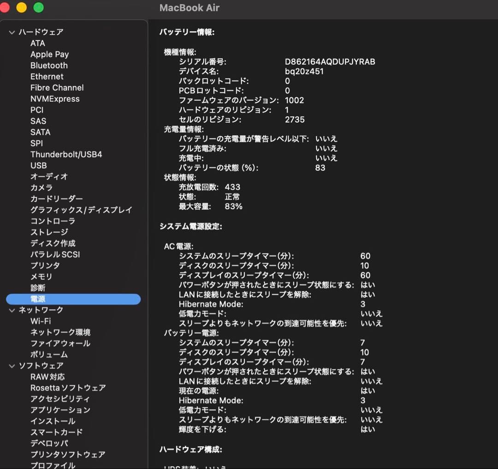
Task: Select ATA in the hardware list
Action: (x=38, y=43)
